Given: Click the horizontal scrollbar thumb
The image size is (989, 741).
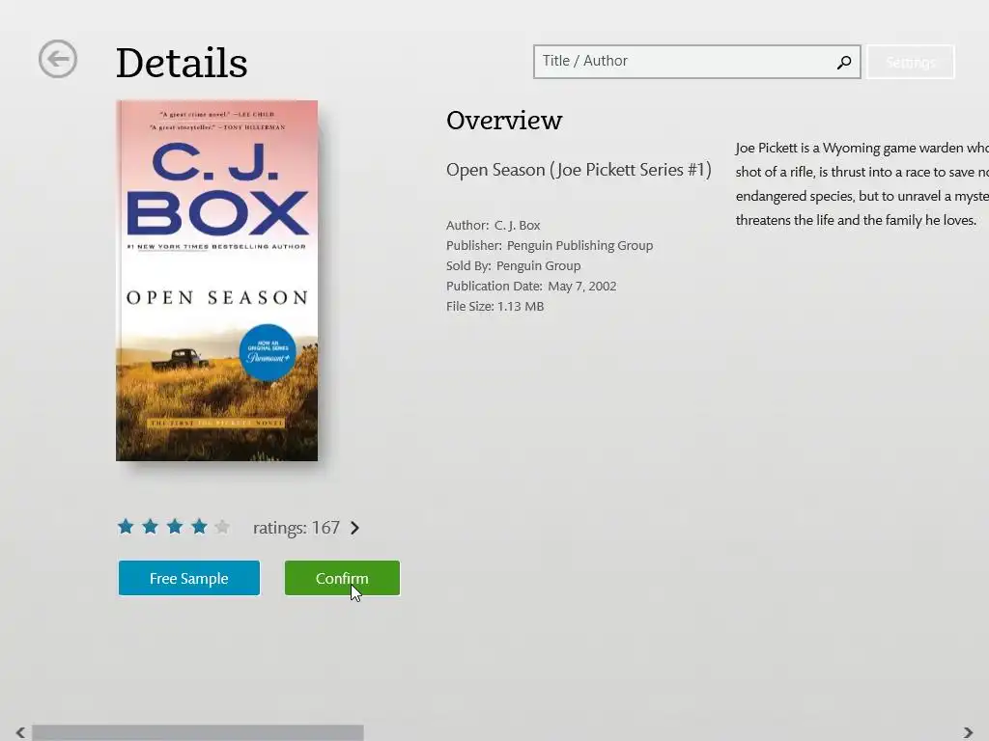Looking at the screenshot, I should 198,732.
